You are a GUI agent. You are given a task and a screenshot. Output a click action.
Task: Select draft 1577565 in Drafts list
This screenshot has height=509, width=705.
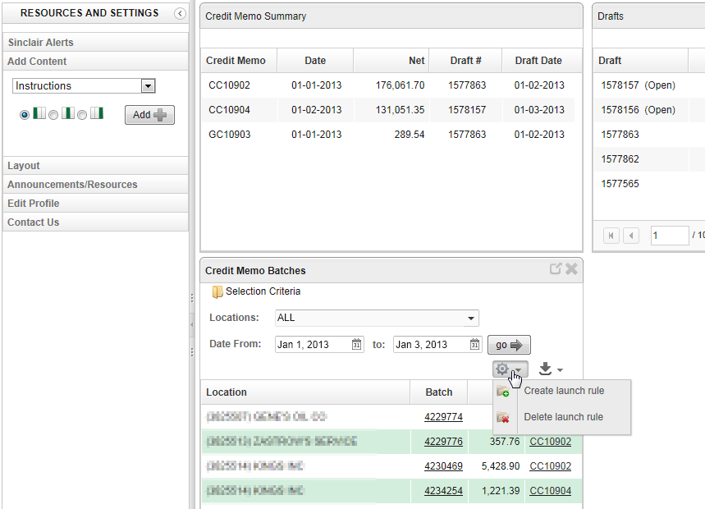620,184
